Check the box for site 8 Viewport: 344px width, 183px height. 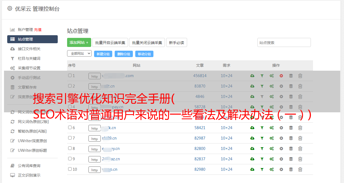(x=70, y=148)
